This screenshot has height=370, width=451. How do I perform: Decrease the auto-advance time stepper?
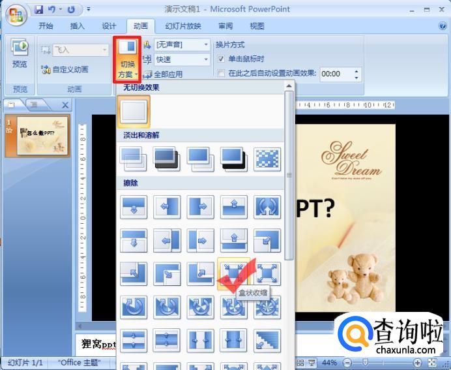click(356, 78)
